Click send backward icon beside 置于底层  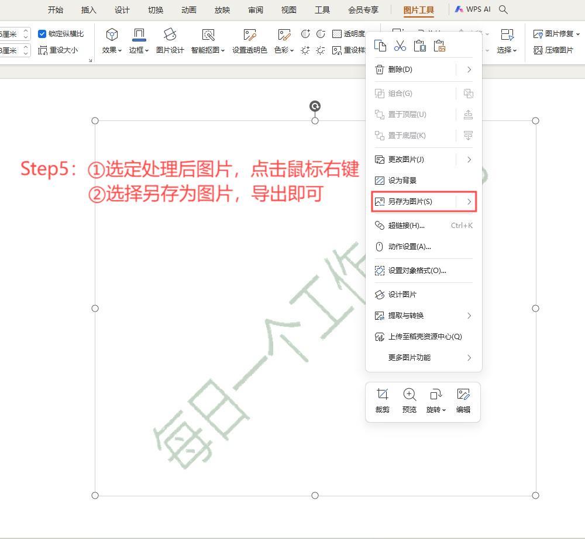[468, 135]
